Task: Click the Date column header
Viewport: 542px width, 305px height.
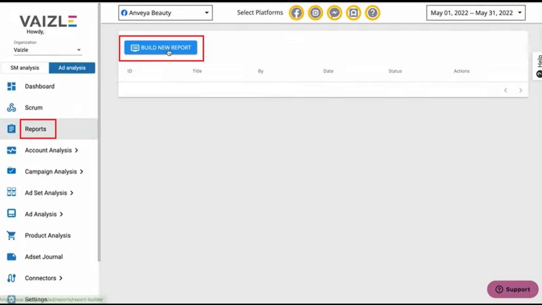Action: click(328, 71)
